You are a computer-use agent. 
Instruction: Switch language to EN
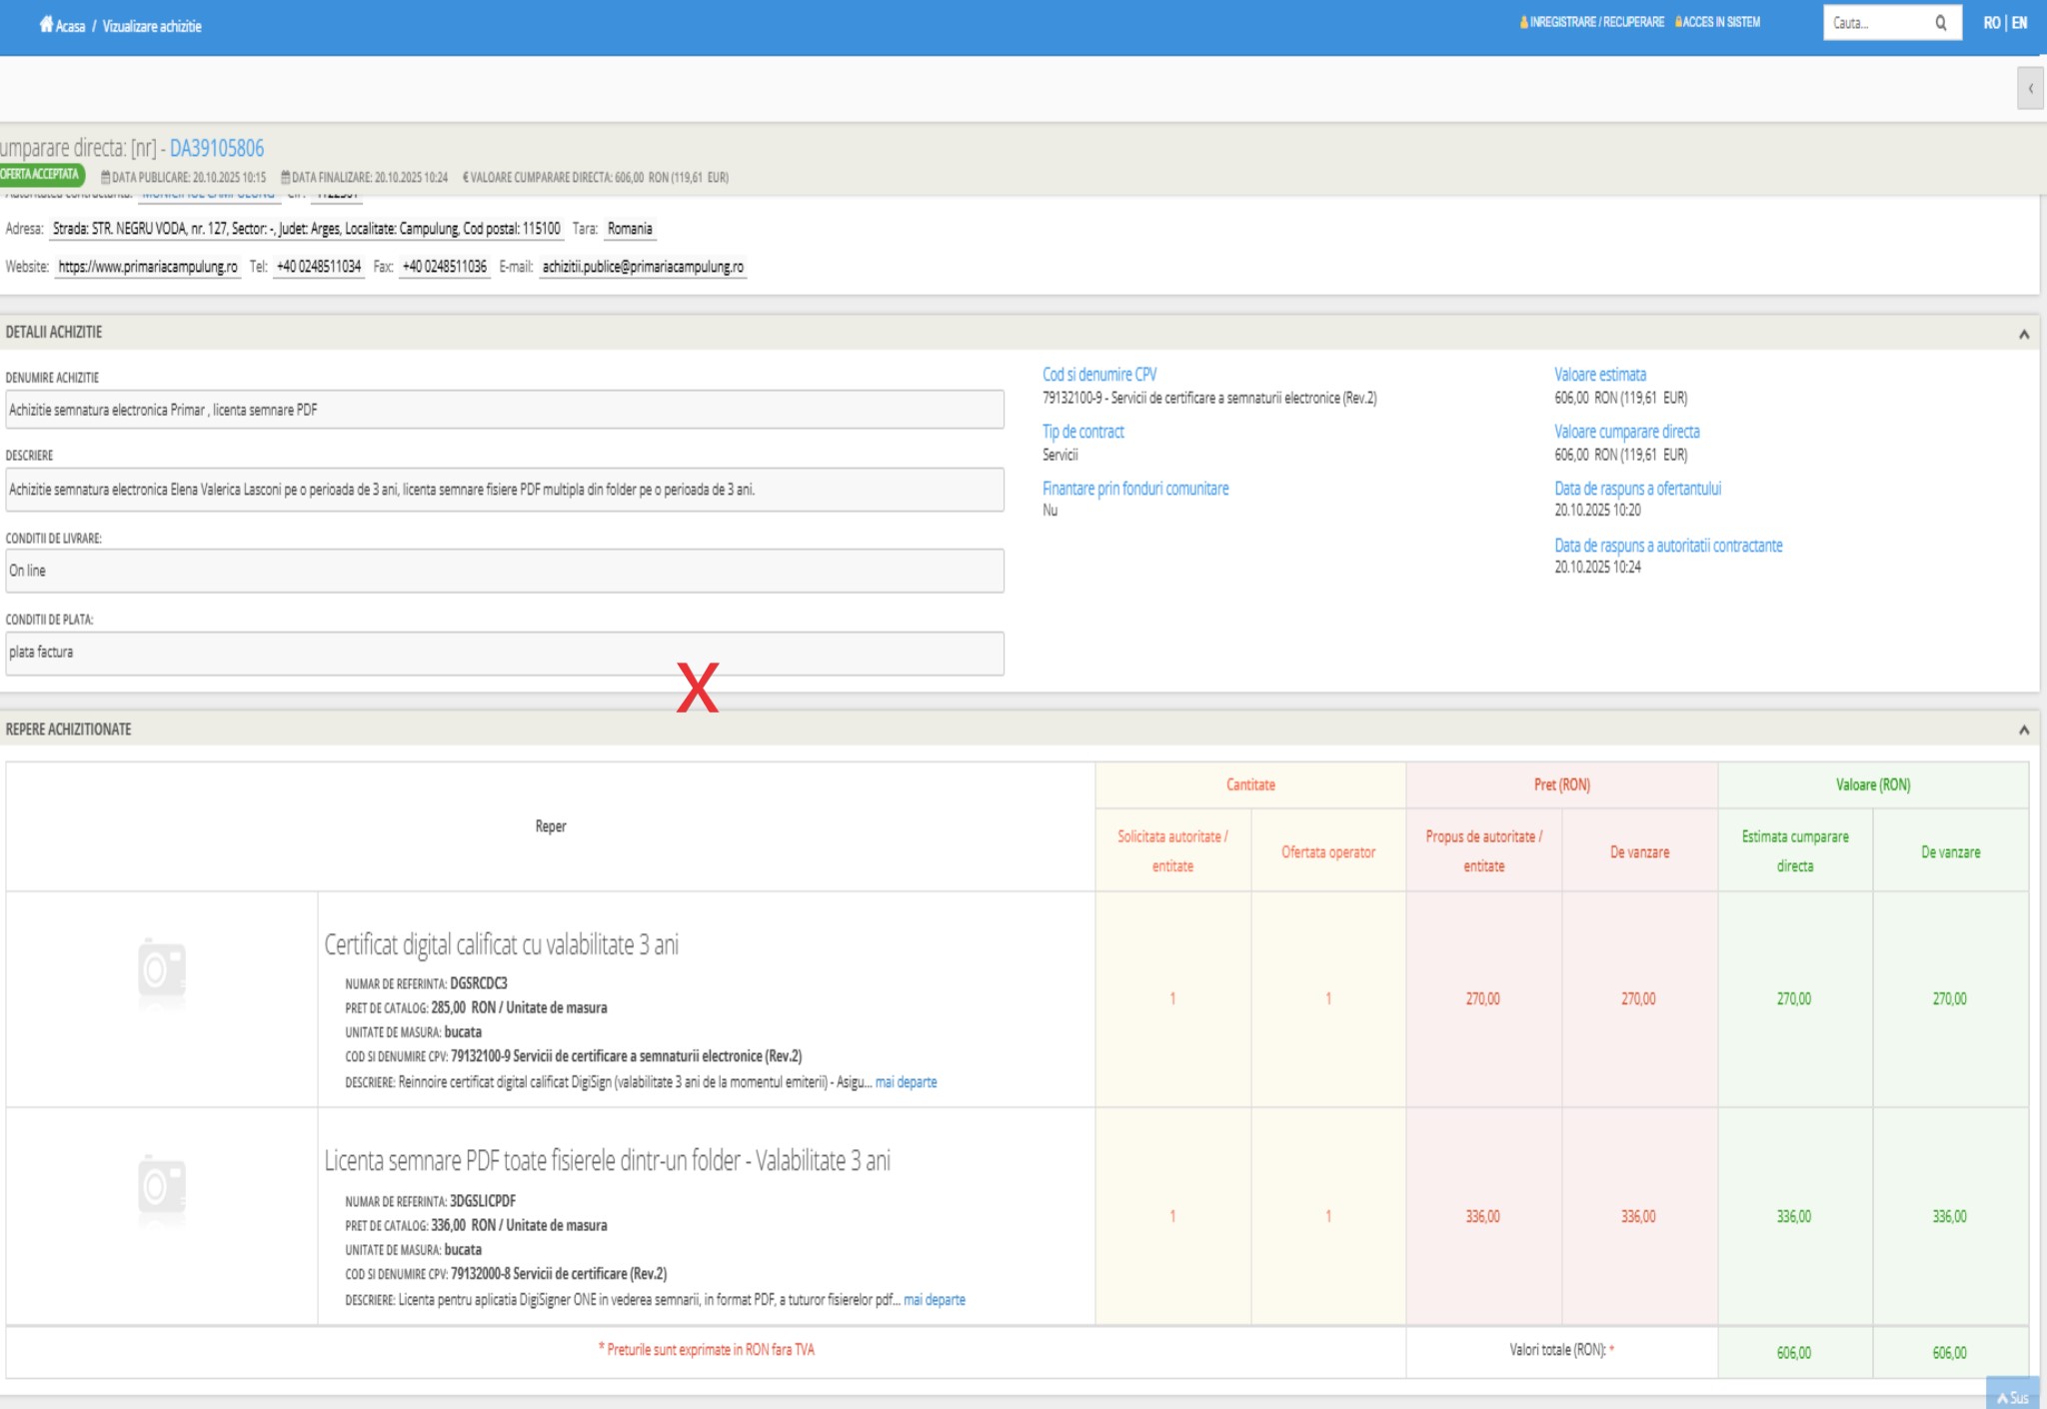[2019, 23]
